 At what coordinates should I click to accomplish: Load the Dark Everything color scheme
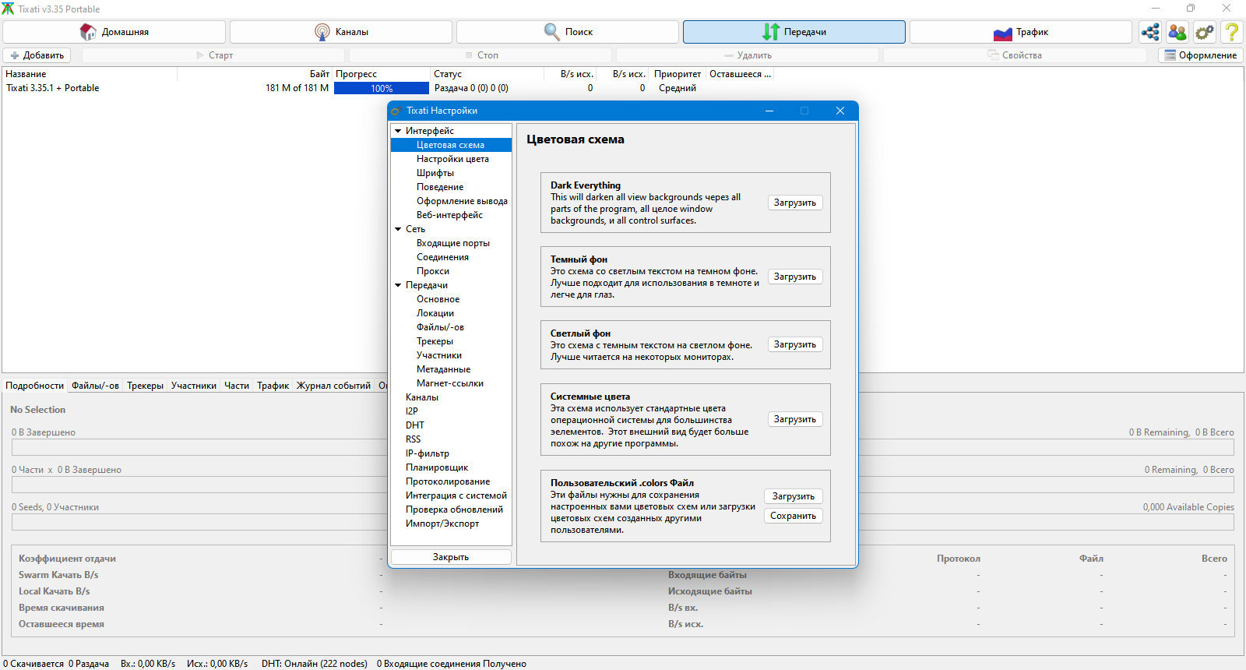795,203
